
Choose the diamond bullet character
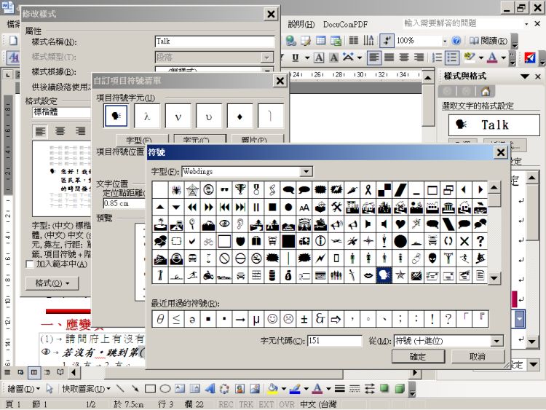click(240, 116)
